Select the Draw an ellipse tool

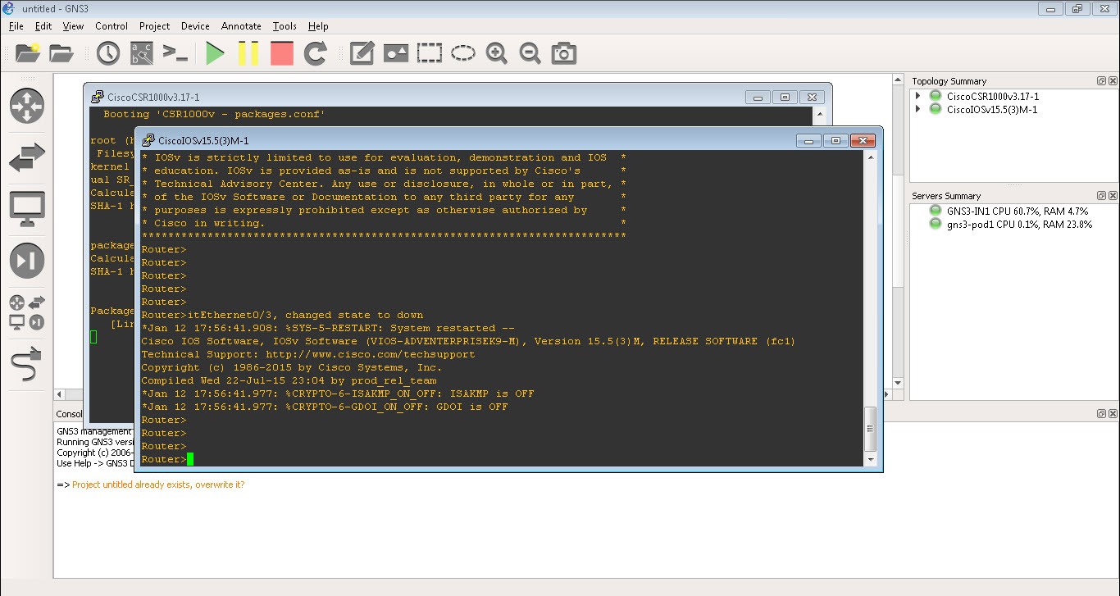pyautogui.click(x=463, y=54)
